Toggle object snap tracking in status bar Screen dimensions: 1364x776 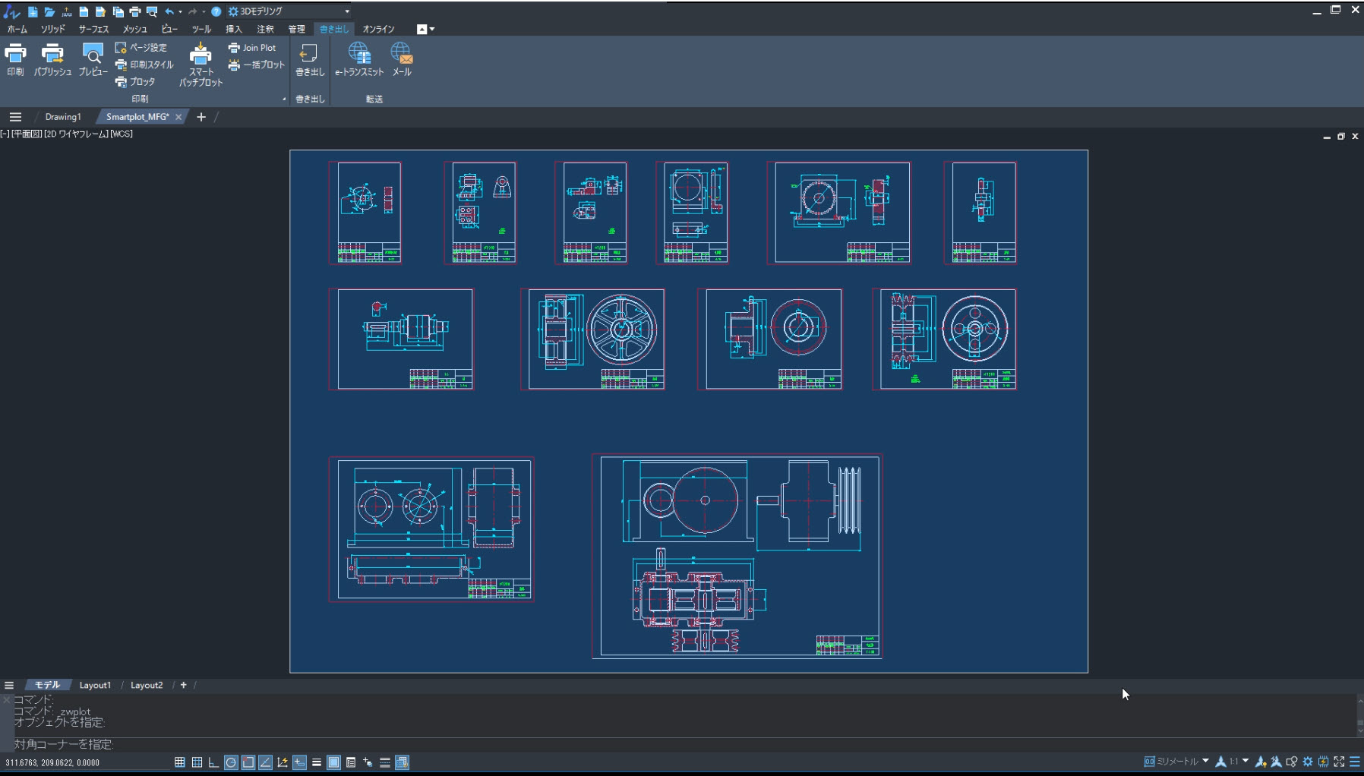pos(265,762)
